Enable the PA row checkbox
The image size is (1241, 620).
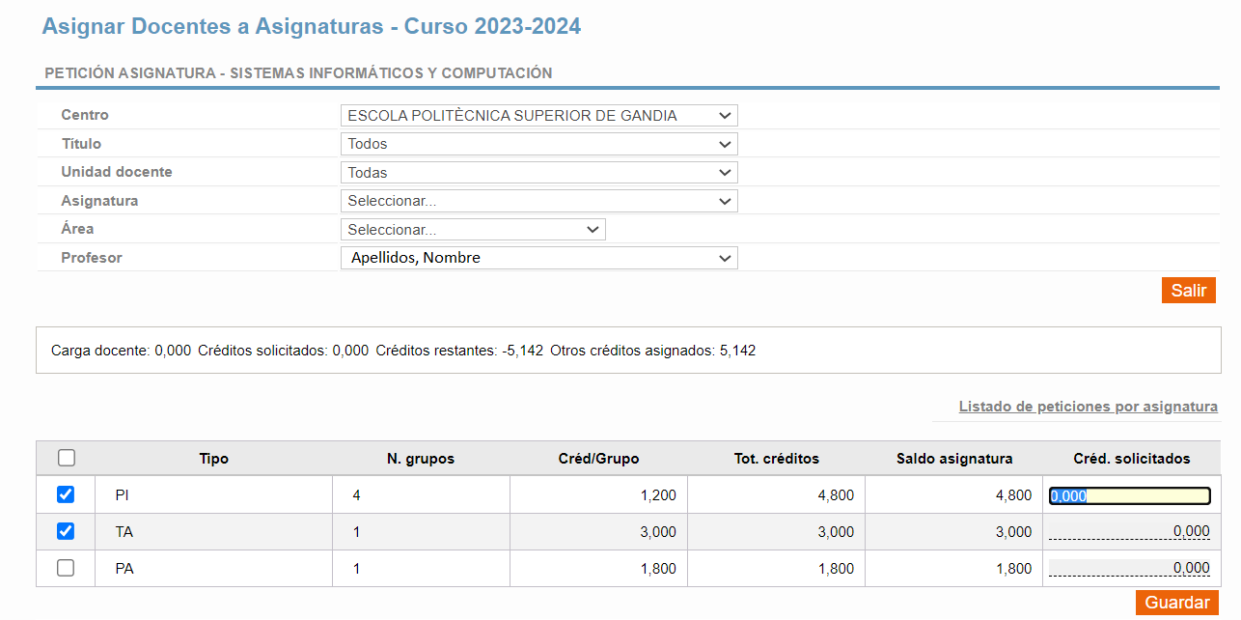tap(66, 568)
